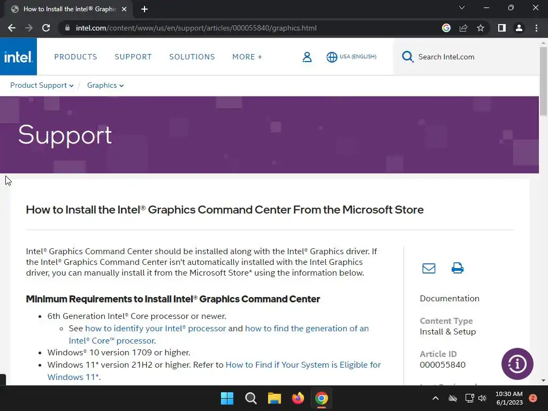Go back with browser back arrow
This screenshot has height=411, width=548.
12,28
